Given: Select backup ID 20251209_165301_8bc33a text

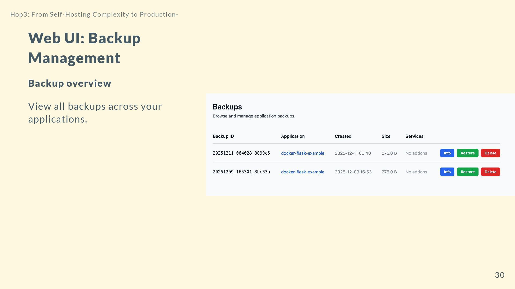Looking at the screenshot, I should click(x=241, y=172).
